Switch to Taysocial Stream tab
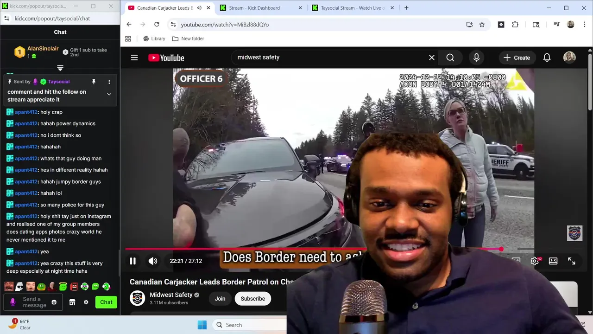The height and width of the screenshot is (334, 593). (x=354, y=8)
